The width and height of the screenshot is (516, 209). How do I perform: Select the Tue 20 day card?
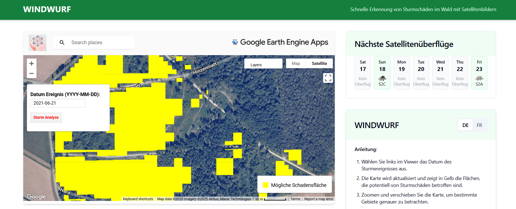(x=421, y=73)
